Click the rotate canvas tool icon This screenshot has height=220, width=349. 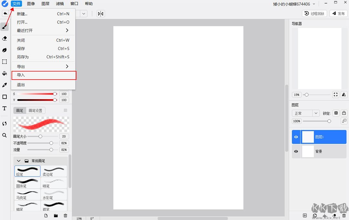coord(5,123)
